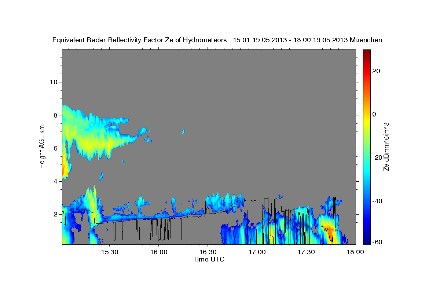
Task: Click the height axis value 6
Action: [x=55, y=148]
